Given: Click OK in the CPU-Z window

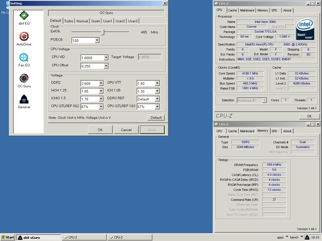Looking at the screenshot, I should click(x=309, y=116).
